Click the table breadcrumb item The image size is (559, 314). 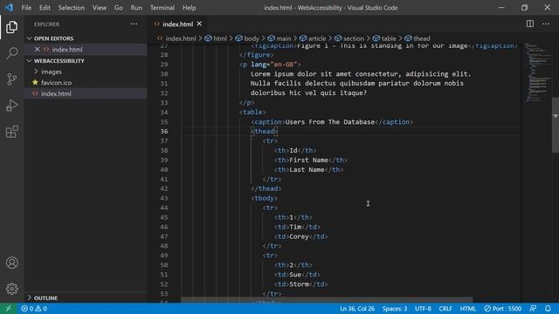(x=384, y=38)
